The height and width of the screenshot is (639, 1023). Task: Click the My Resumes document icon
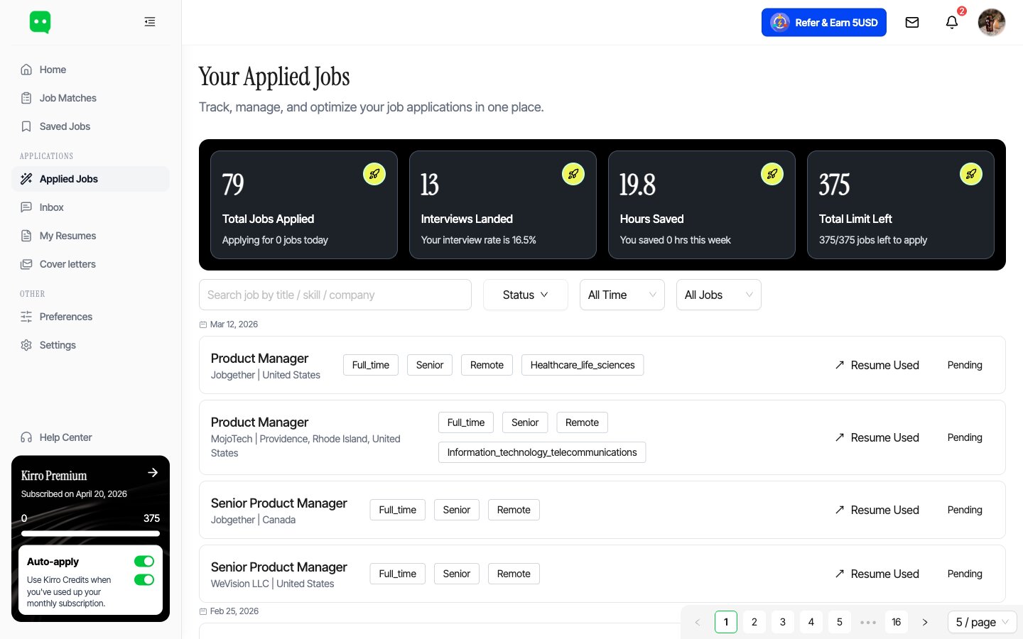[26, 236]
